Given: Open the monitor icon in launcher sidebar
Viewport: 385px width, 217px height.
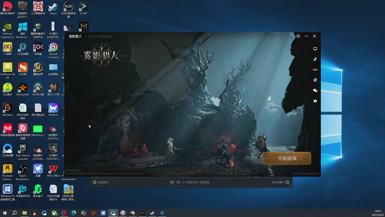Looking at the screenshot, I should click(315, 49).
